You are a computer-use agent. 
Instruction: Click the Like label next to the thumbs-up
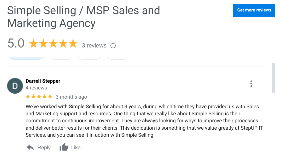click(x=76, y=147)
